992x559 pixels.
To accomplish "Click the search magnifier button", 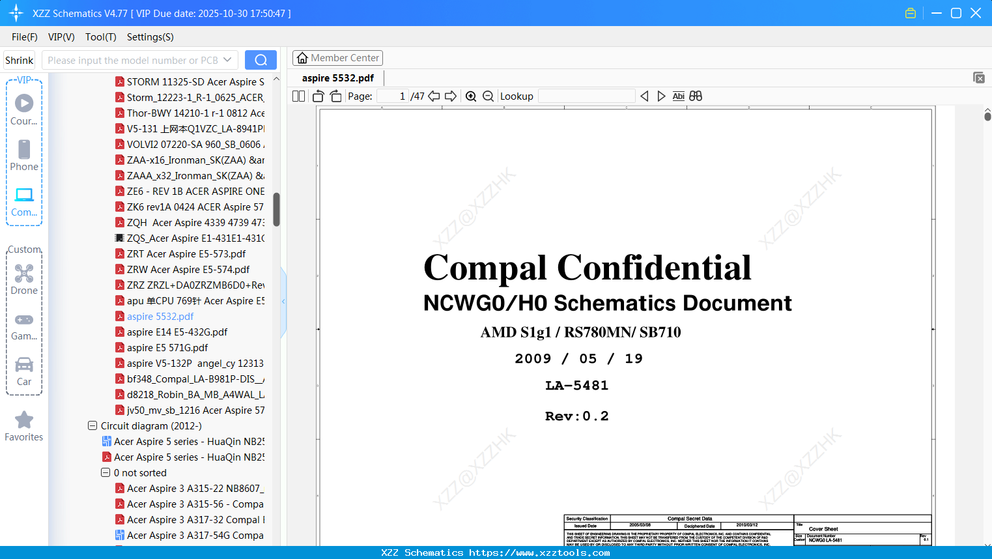I will click(261, 60).
